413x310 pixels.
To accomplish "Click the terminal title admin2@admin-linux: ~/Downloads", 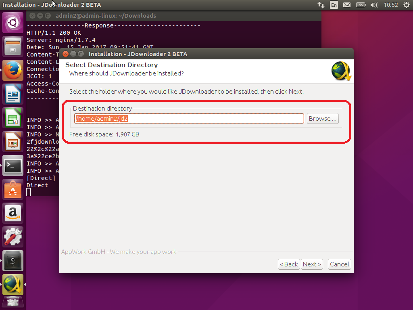I will pyautogui.click(x=106, y=16).
